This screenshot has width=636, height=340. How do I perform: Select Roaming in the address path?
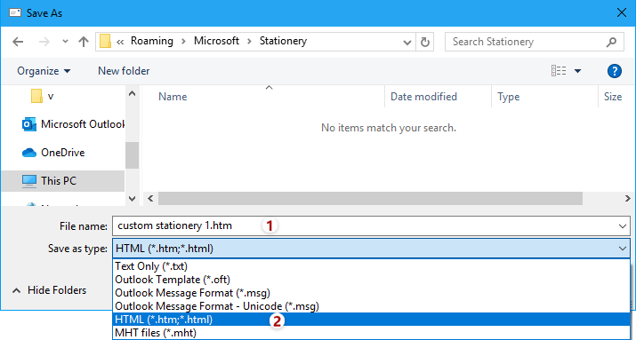click(x=152, y=41)
